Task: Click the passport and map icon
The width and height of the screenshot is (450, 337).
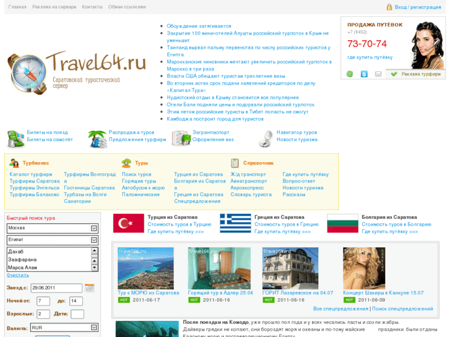Action: click(x=181, y=138)
